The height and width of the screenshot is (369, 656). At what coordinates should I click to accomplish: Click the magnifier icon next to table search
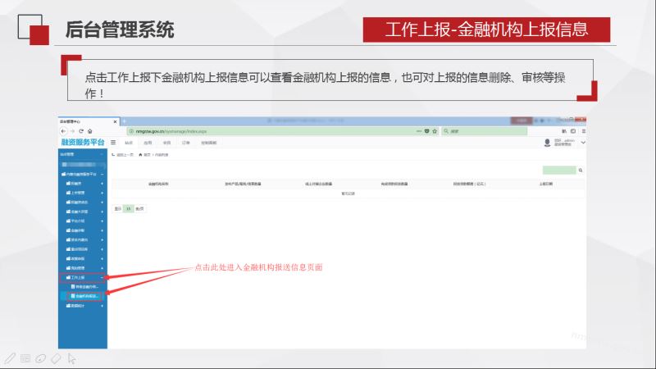pyautogui.click(x=581, y=171)
